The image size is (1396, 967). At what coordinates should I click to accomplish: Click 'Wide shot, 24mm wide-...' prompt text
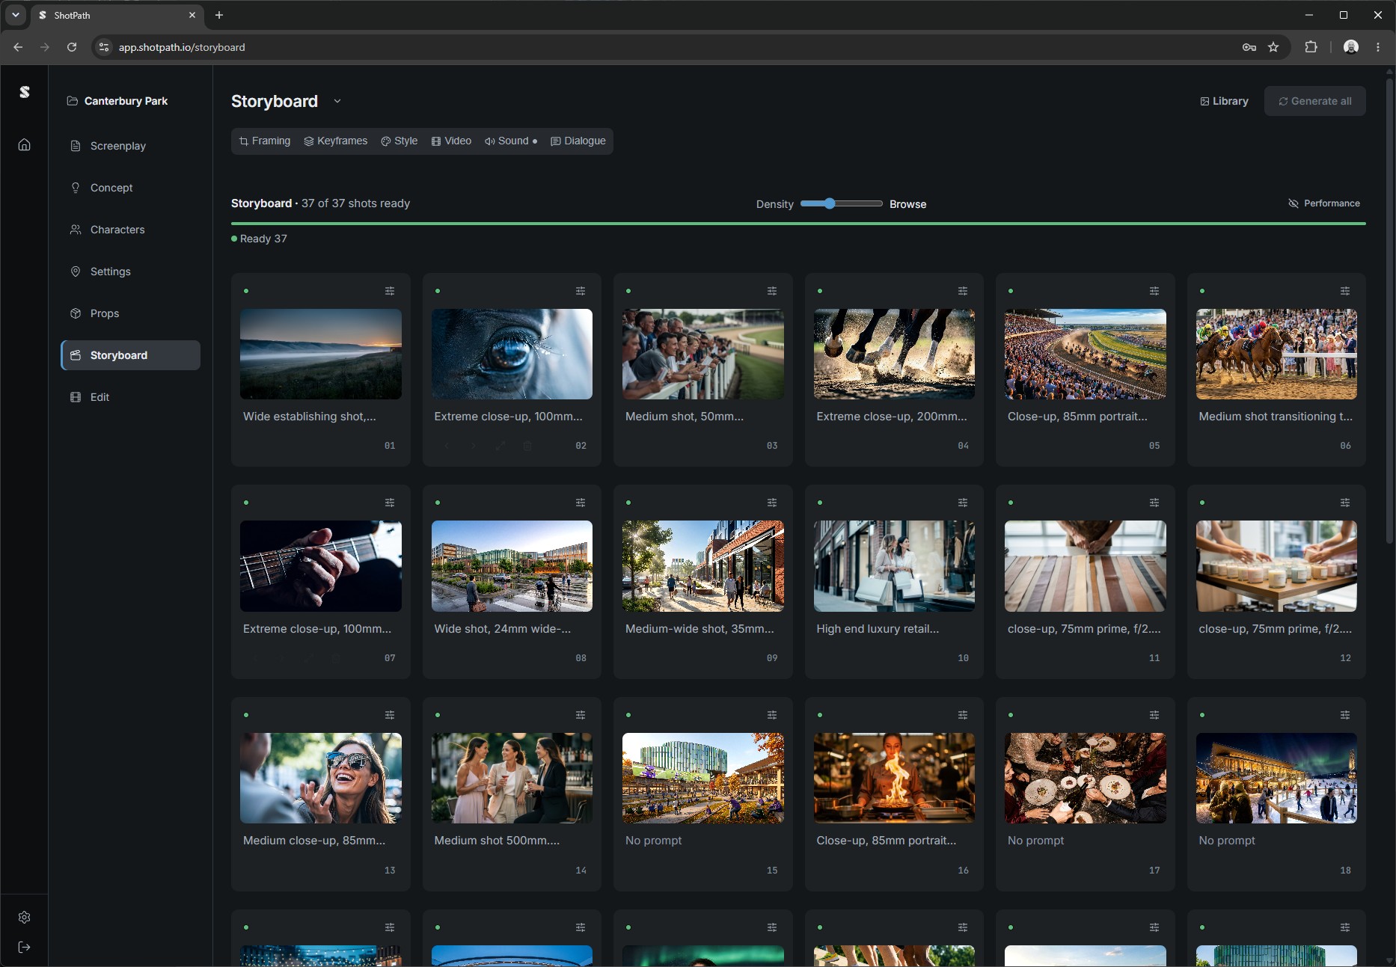pyautogui.click(x=502, y=629)
